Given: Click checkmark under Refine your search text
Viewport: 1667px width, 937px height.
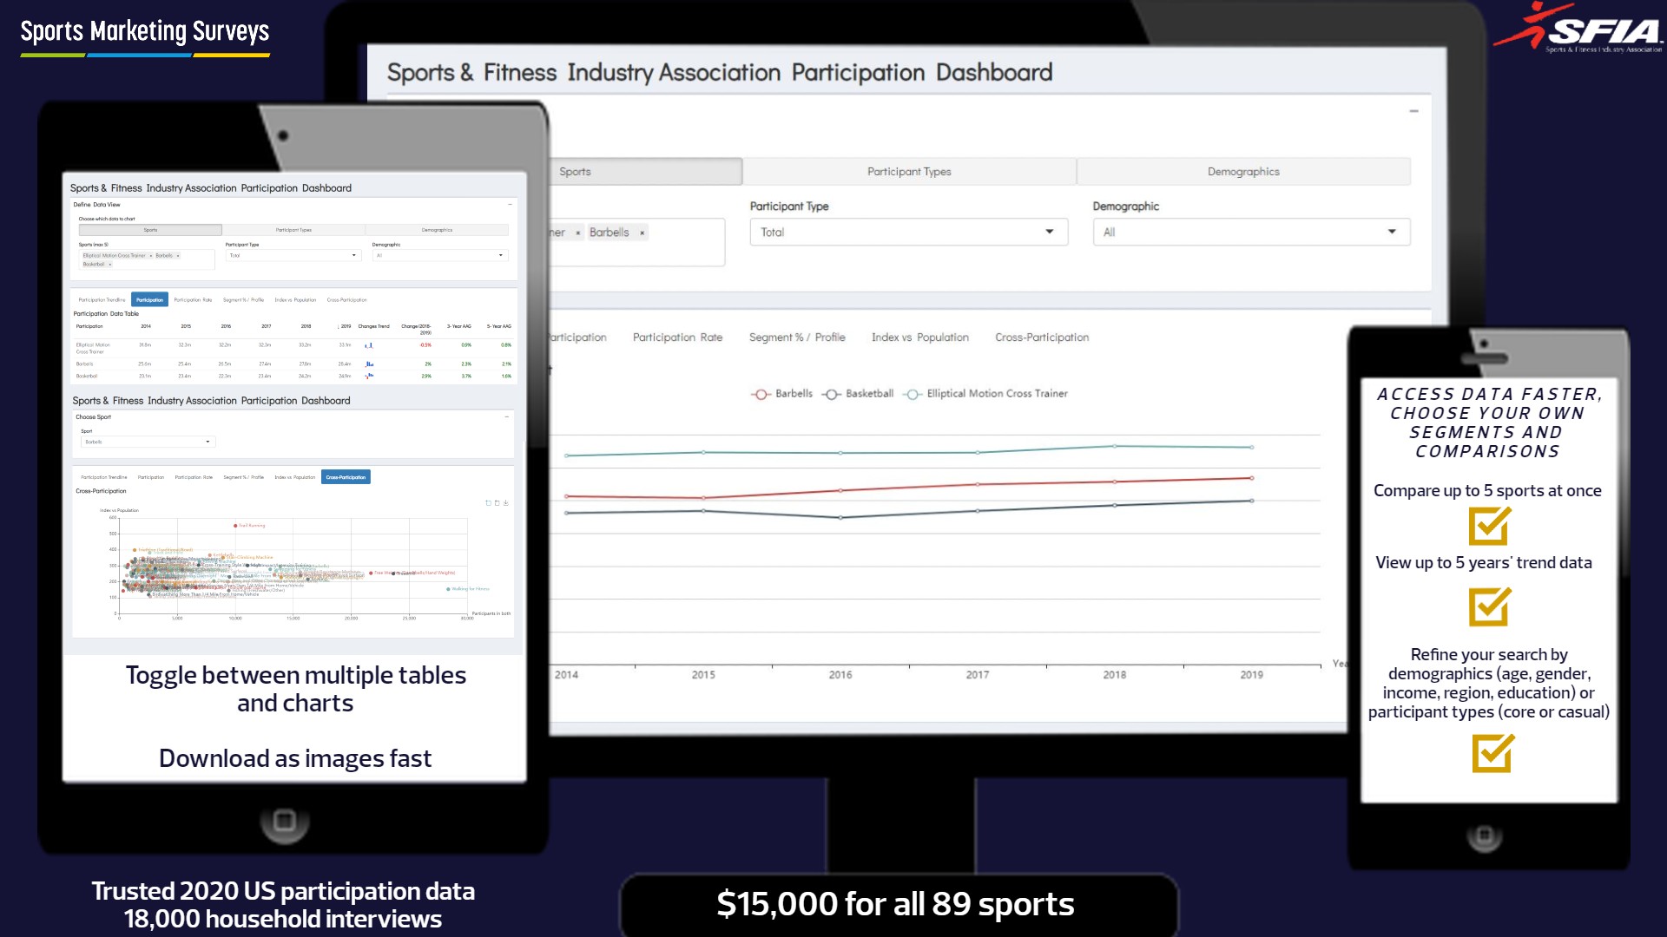Looking at the screenshot, I should coord(1492,753).
